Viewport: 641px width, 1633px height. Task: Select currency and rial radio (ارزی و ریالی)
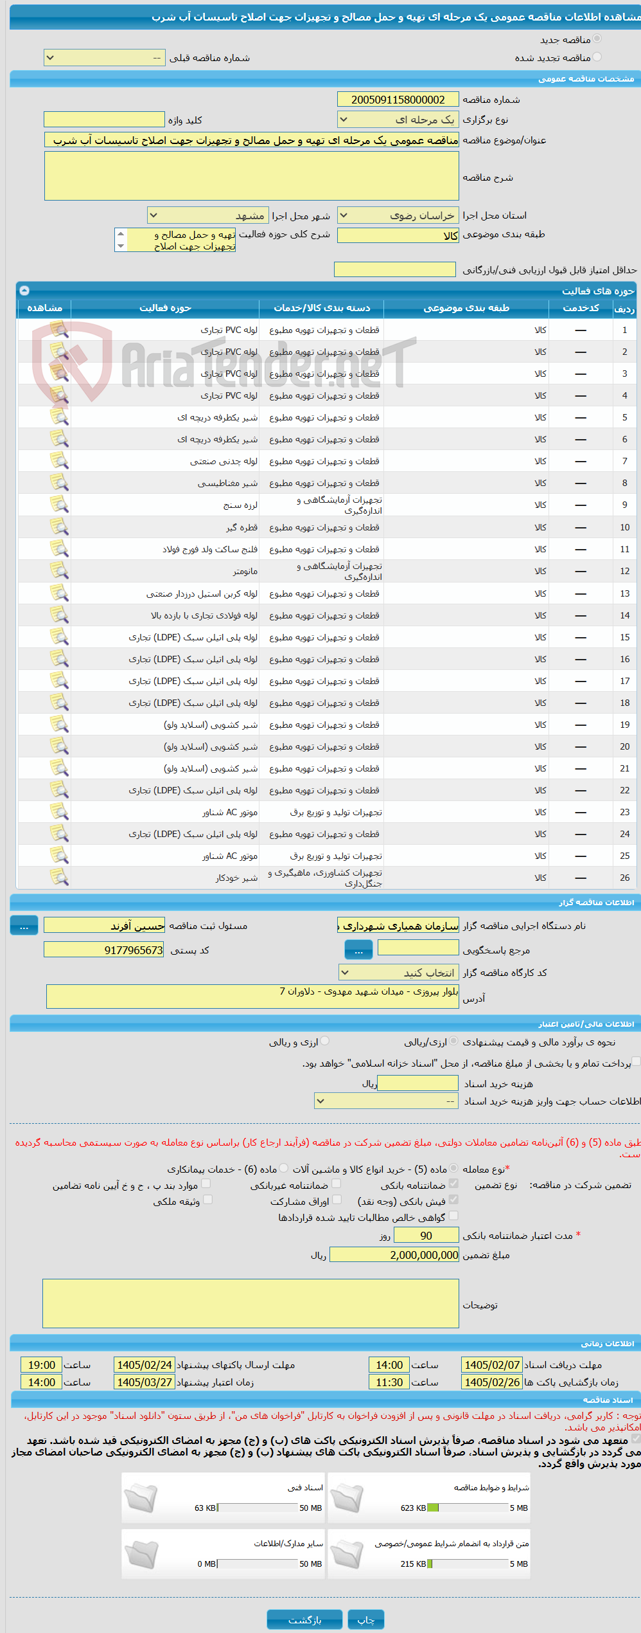click(325, 1041)
